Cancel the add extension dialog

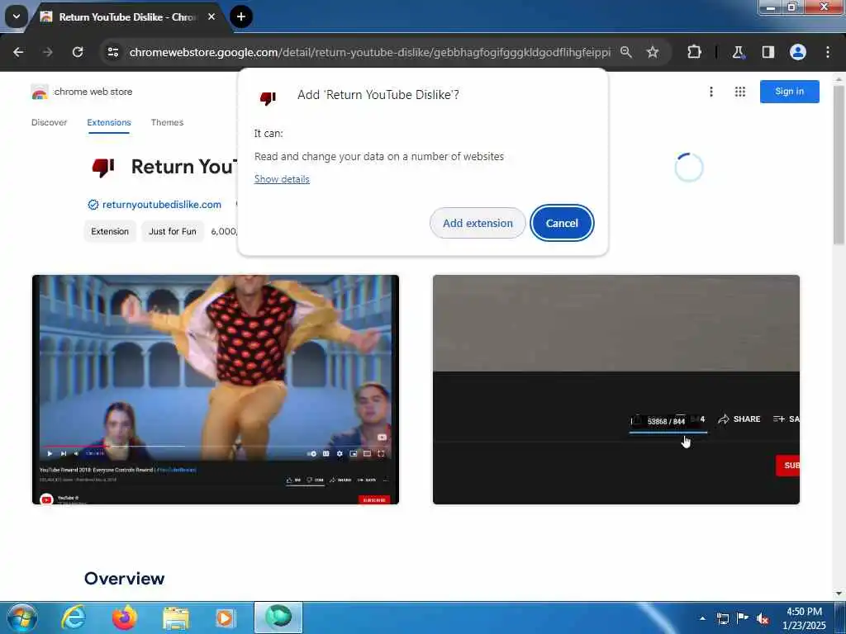[x=562, y=223]
